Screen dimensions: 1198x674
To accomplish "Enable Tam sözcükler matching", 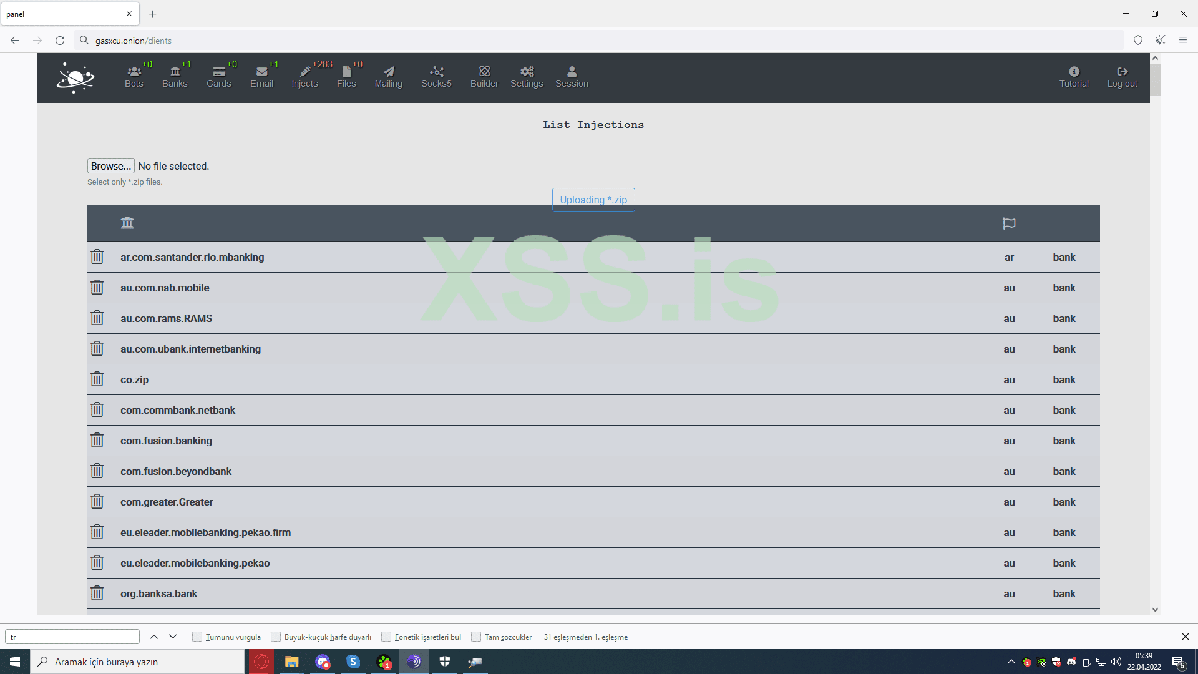I will pos(475,637).
